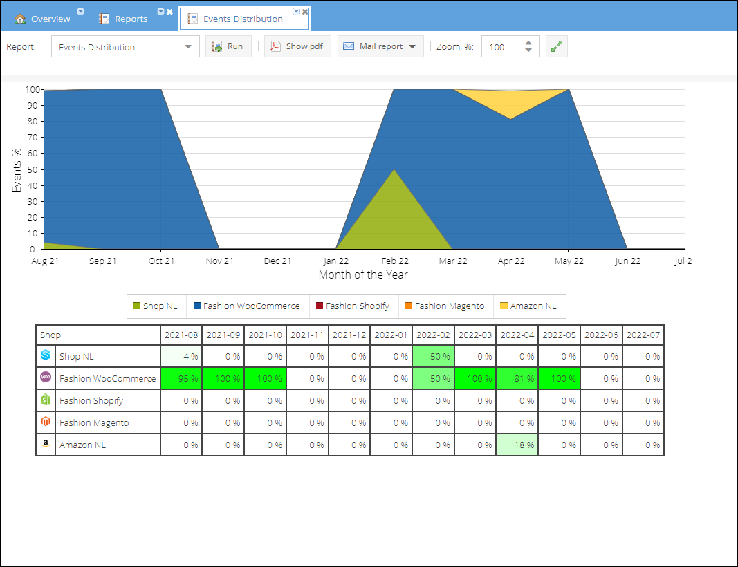The image size is (738, 567).
Task: Increase zoom percentage with up stepper
Action: (x=528, y=43)
